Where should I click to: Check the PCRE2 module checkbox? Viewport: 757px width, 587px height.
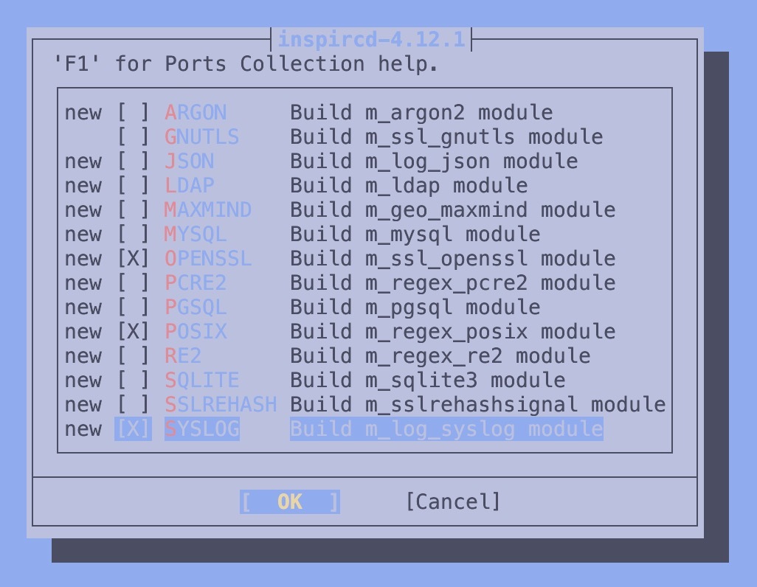(134, 283)
